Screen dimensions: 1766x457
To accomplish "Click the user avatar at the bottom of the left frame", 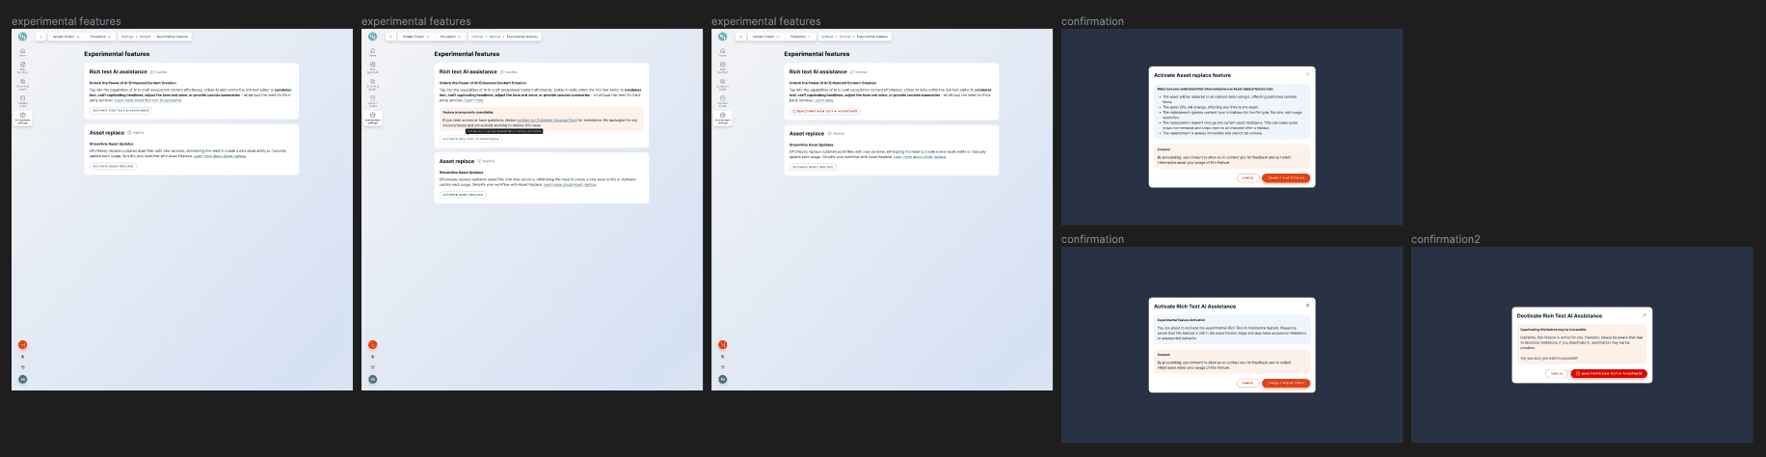I will (x=22, y=379).
